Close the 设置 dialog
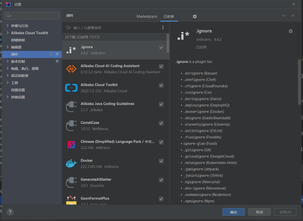 tap(294, 4)
